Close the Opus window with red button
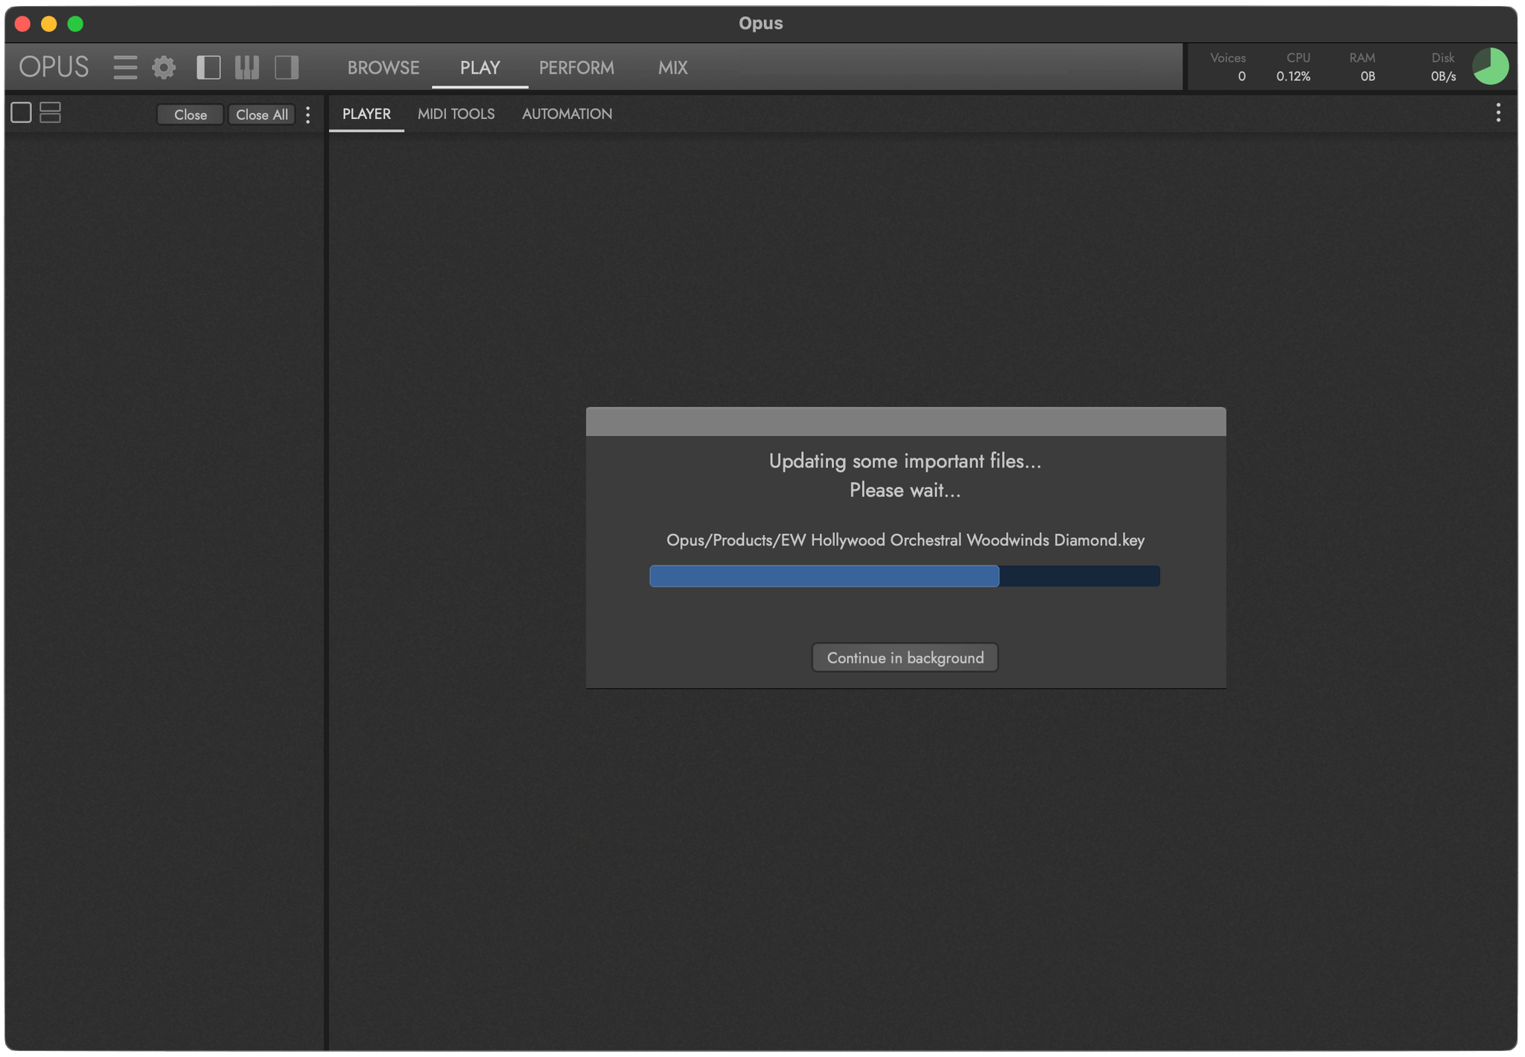The height and width of the screenshot is (1057, 1525). click(22, 24)
